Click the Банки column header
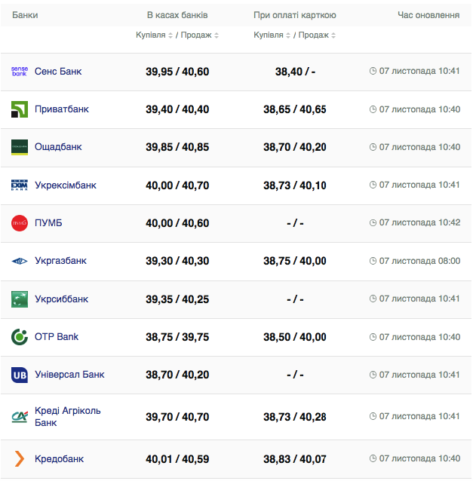This screenshot has width=473, height=481. [x=25, y=15]
